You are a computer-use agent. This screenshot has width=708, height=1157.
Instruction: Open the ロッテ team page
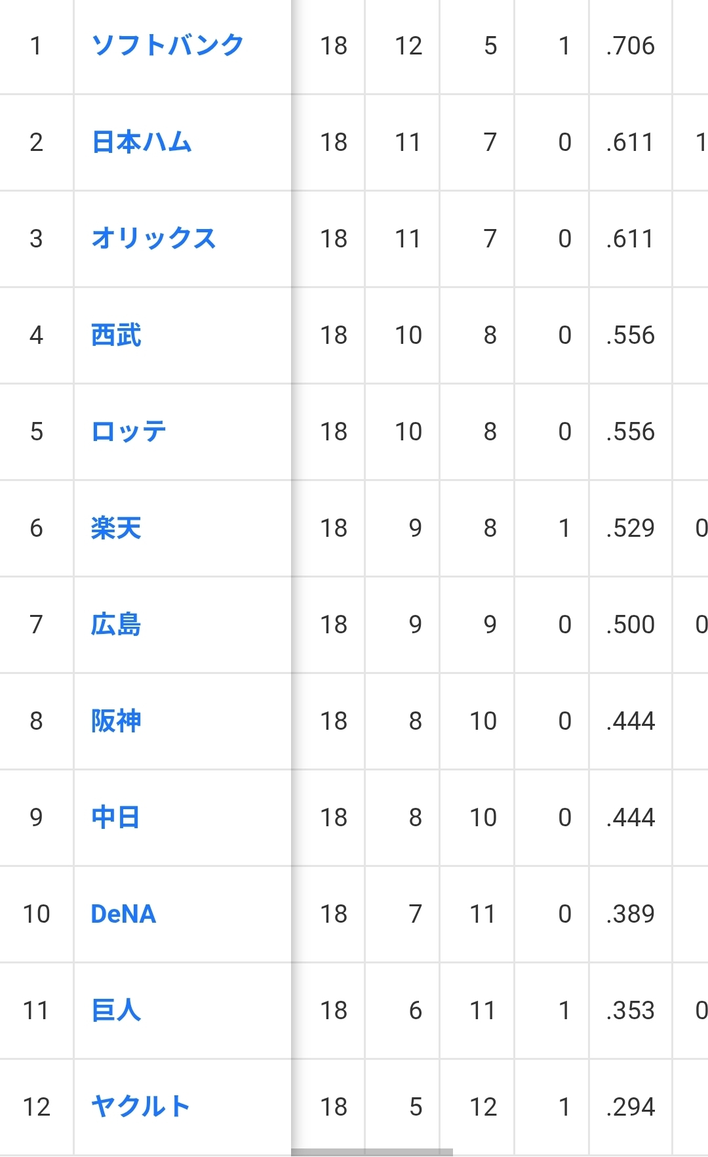click(129, 431)
